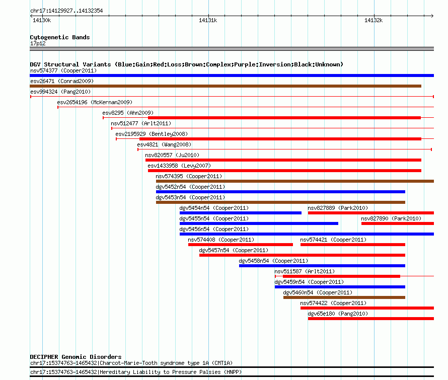
Task: Click the 14132k ruler tick label
Action: tap(374, 20)
